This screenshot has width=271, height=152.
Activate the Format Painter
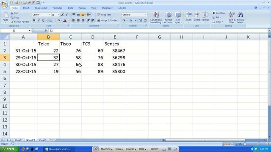pyautogui.click(x=20, y=22)
